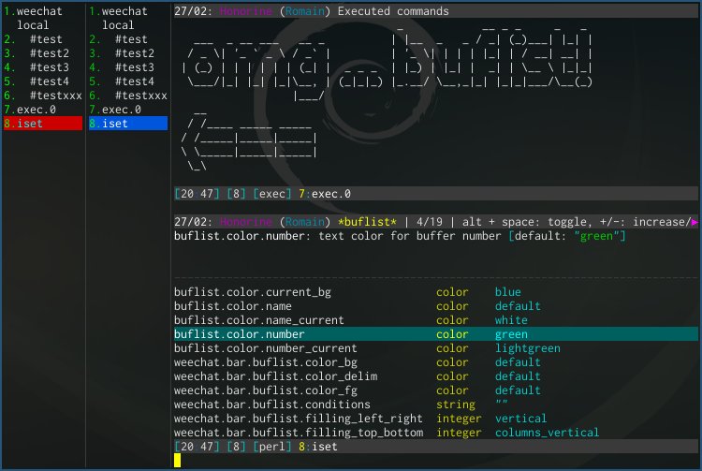Select red-highlighted iset buffer entry

click(43, 123)
